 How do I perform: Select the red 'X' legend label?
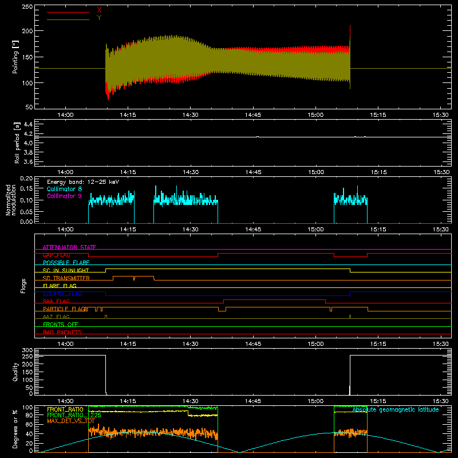click(99, 10)
